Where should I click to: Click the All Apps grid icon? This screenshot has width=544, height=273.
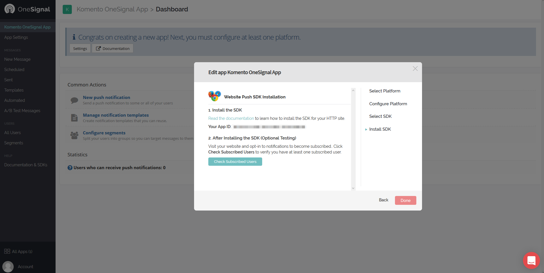[7, 251]
